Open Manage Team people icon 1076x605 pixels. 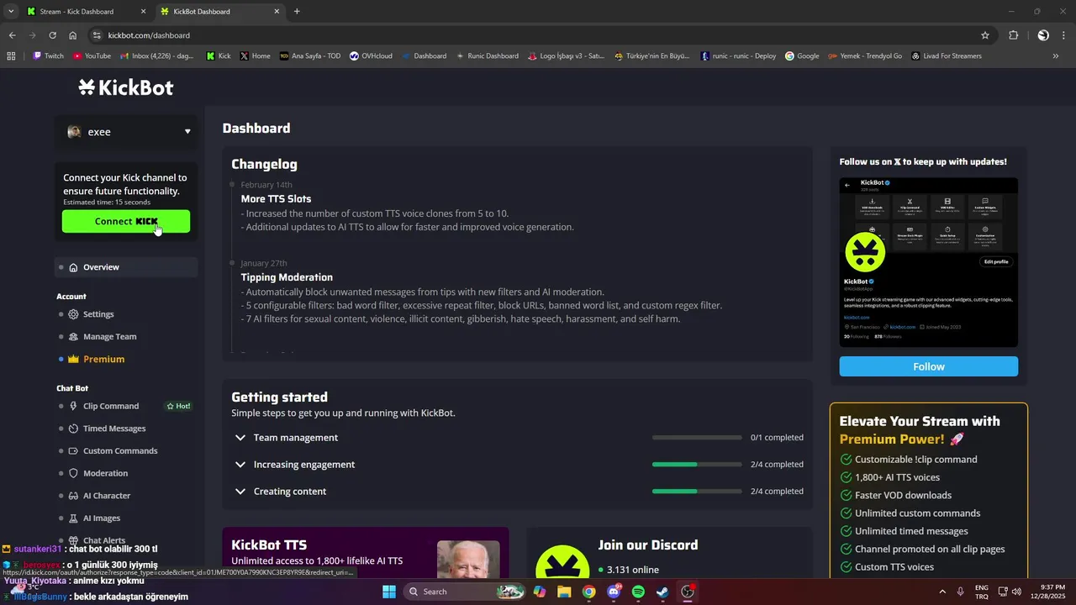pyautogui.click(x=73, y=337)
